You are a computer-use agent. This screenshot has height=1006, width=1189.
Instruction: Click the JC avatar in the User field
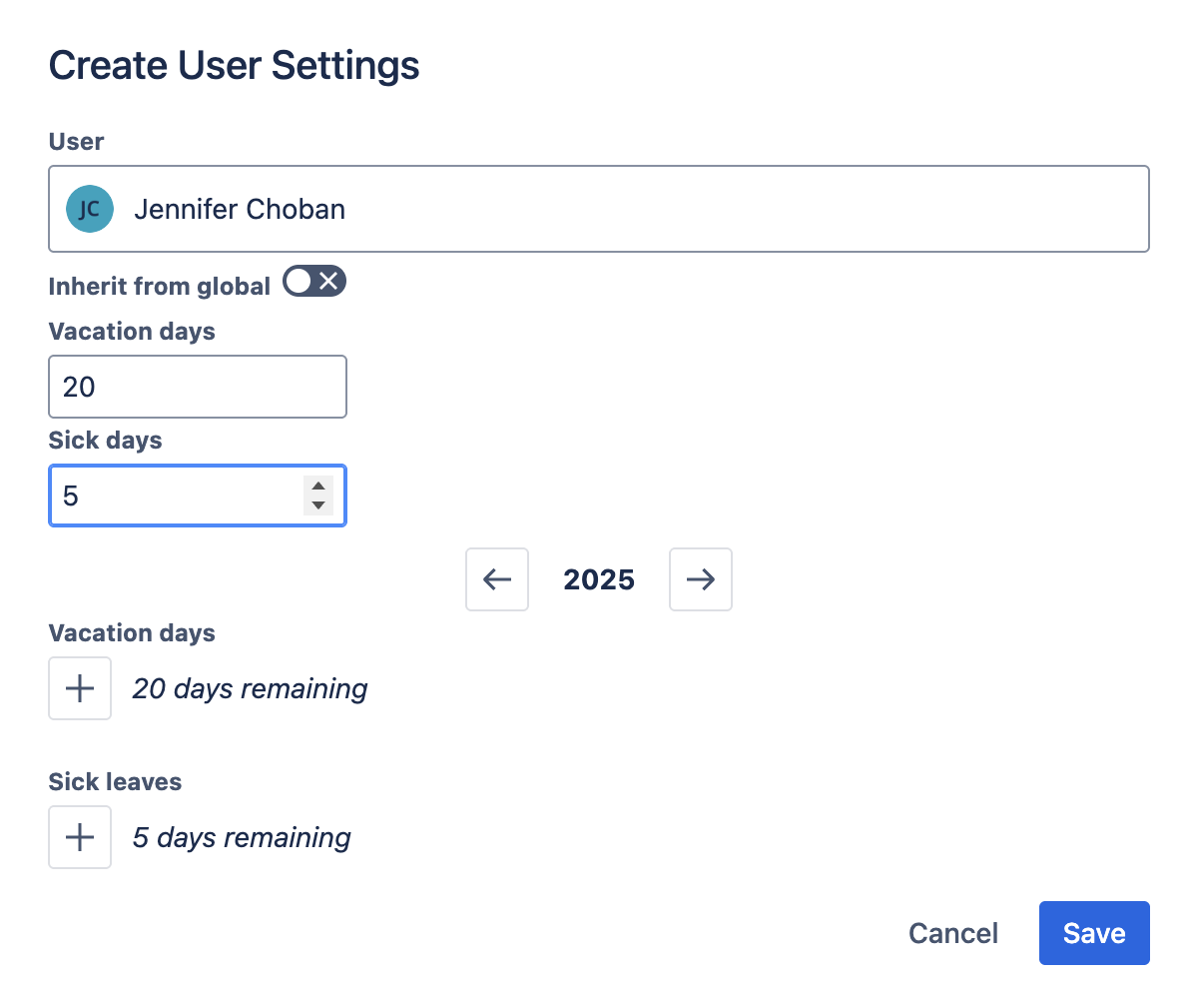click(90, 209)
